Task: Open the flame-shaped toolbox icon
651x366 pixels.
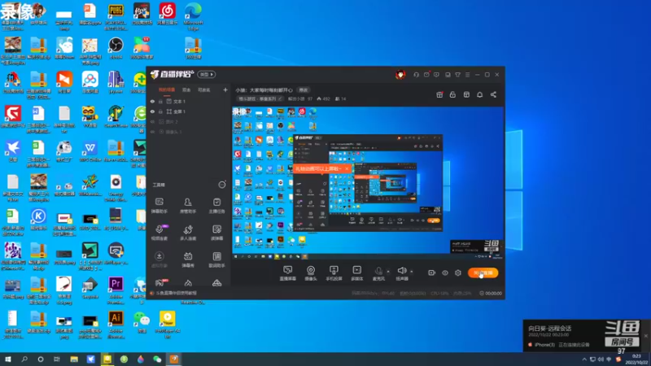Action: (188, 283)
